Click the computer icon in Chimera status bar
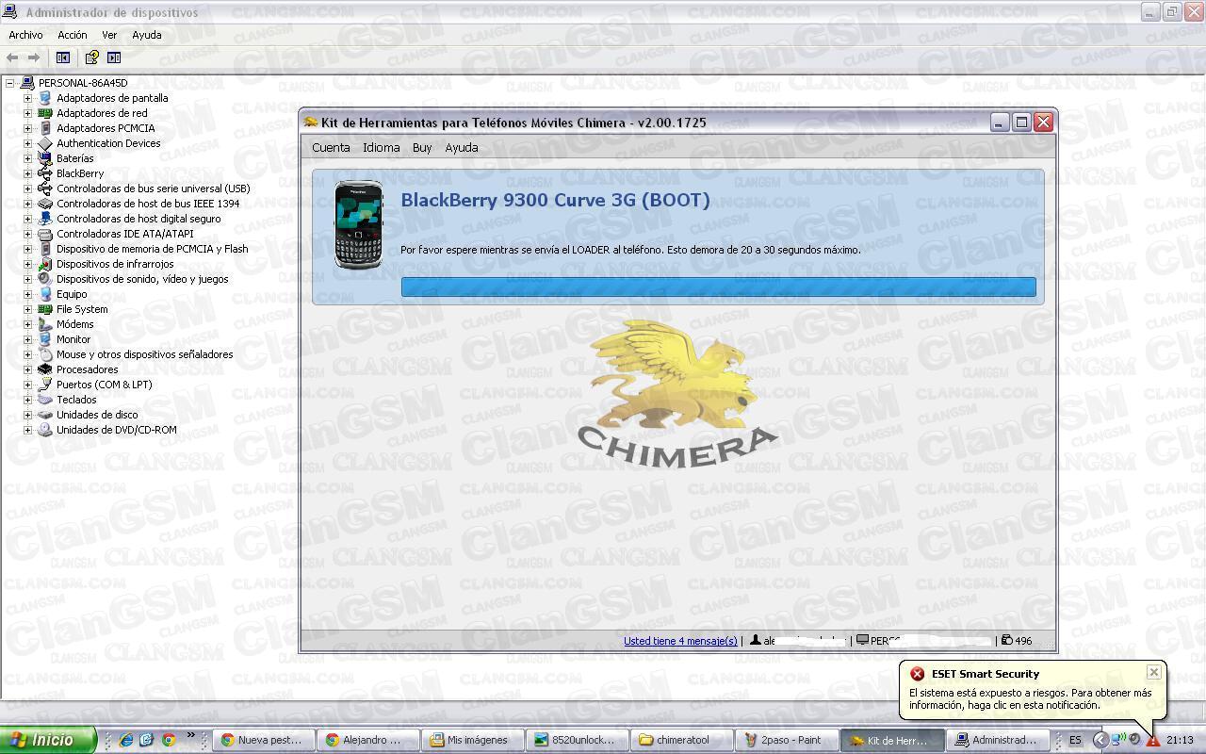This screenshot has width=1206, height=754. pos(862,640)
